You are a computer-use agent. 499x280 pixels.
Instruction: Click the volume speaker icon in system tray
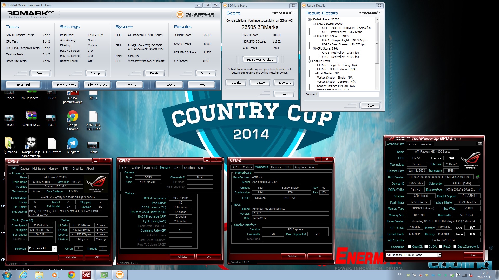point(470,275)
